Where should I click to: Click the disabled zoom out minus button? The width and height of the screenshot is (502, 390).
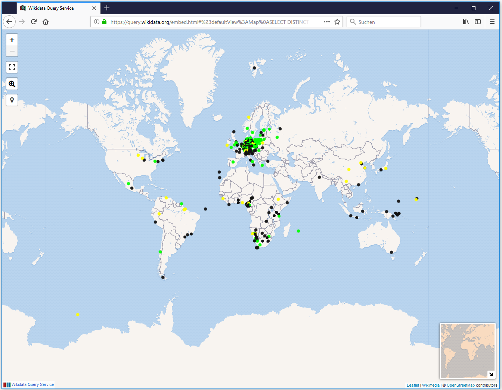point(12,51)
